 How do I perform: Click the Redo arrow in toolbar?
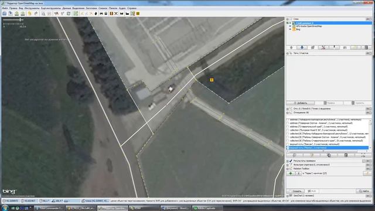36,13
